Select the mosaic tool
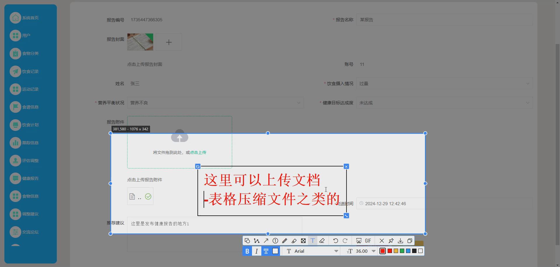 pyautogui.click(x=303, y=241)
